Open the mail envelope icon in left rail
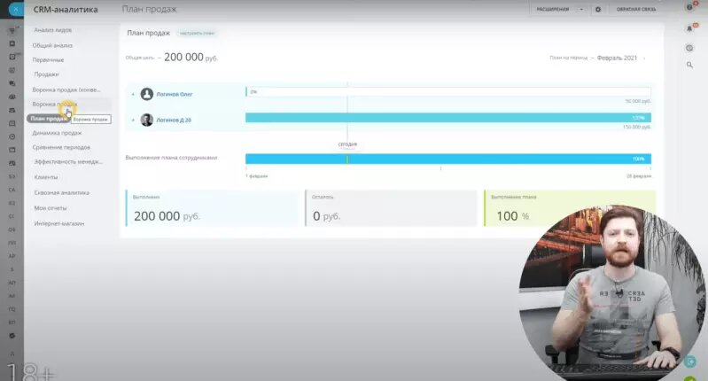The width and height of the screenshot is (708, 381). (x=12, y=110)
